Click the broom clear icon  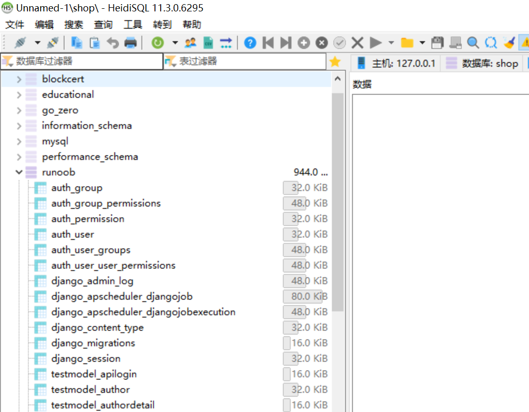509,43
